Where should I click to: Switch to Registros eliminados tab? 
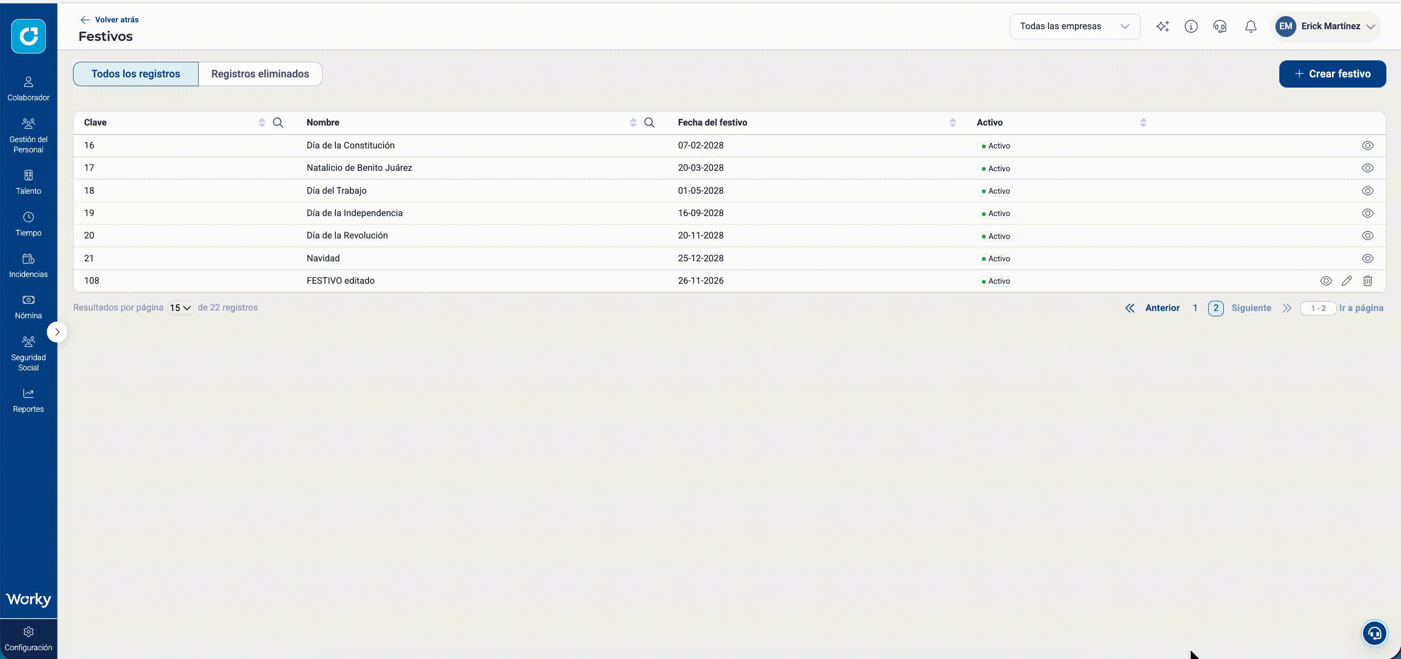260,74
